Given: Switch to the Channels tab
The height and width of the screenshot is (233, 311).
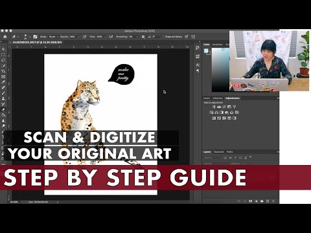Looking at the screenshot, I should tap(218, 152).
